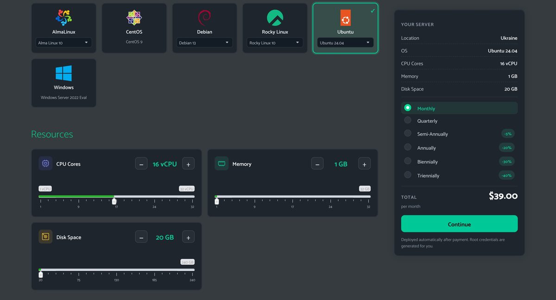Choose Semi-Annually billing period
This screenshot has width=556, height=300.
(x=459, y=133)
